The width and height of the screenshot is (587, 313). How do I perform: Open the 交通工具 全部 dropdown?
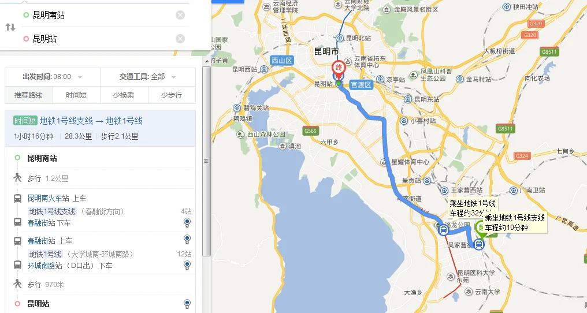point(148,77)
